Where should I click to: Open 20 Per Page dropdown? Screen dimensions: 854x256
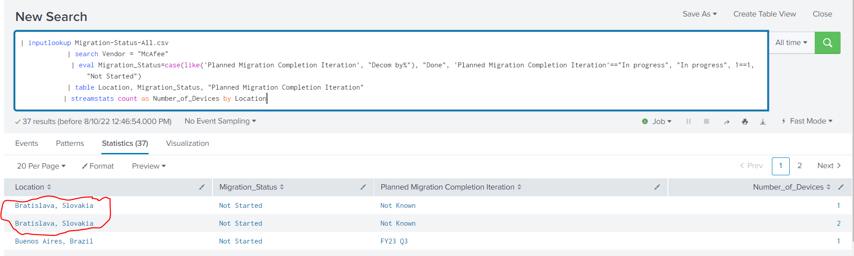click(x=41, y=166)
